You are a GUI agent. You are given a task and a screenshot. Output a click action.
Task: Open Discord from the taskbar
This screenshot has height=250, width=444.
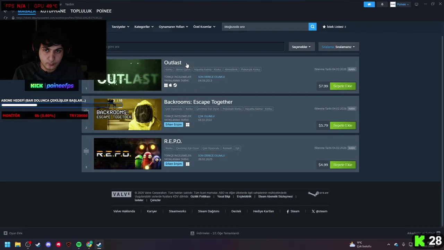pos(48,244)
